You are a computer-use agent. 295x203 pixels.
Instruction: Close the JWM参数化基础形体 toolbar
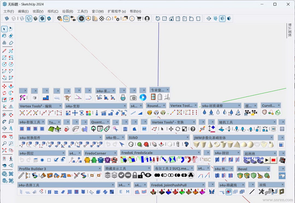(x=272, y=137)
